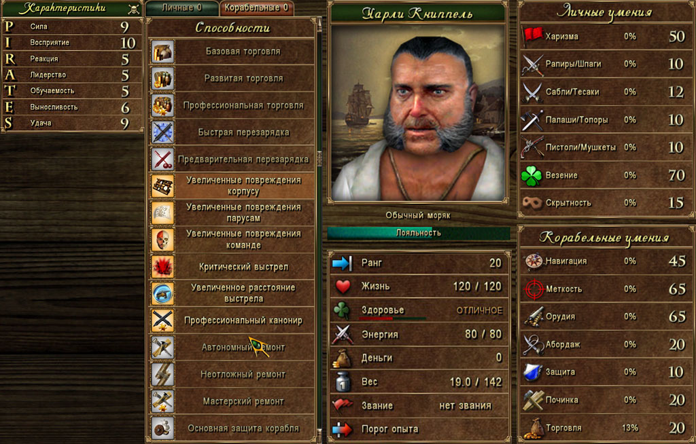
Task: Click the Везение green clover icon
Action: click(532, 176)
